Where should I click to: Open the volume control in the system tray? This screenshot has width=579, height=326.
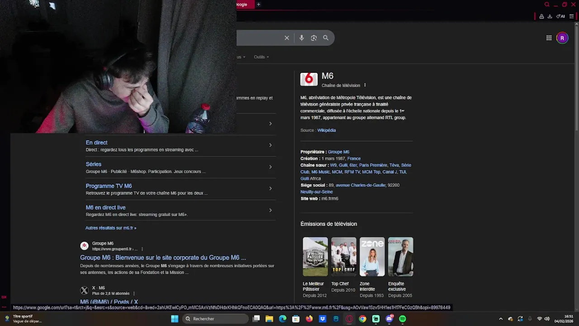[547, 319]
